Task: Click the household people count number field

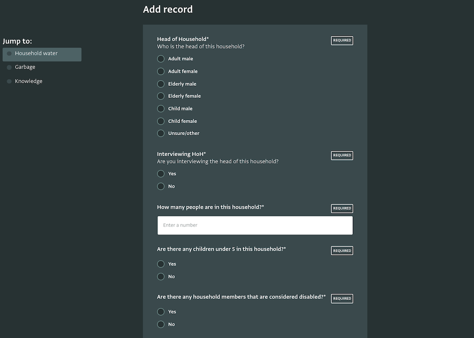Action: pyautogui.click(x=255, y=225)
